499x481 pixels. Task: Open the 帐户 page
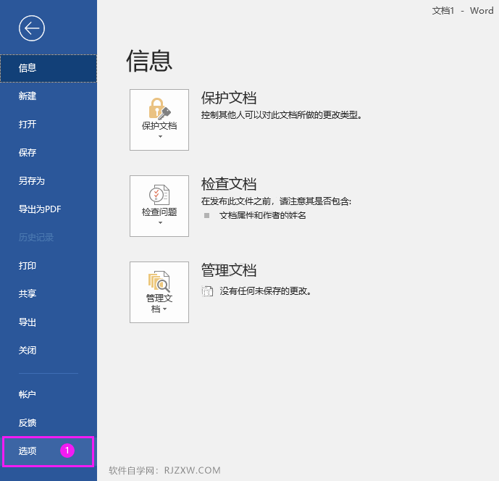pos(49,395)
